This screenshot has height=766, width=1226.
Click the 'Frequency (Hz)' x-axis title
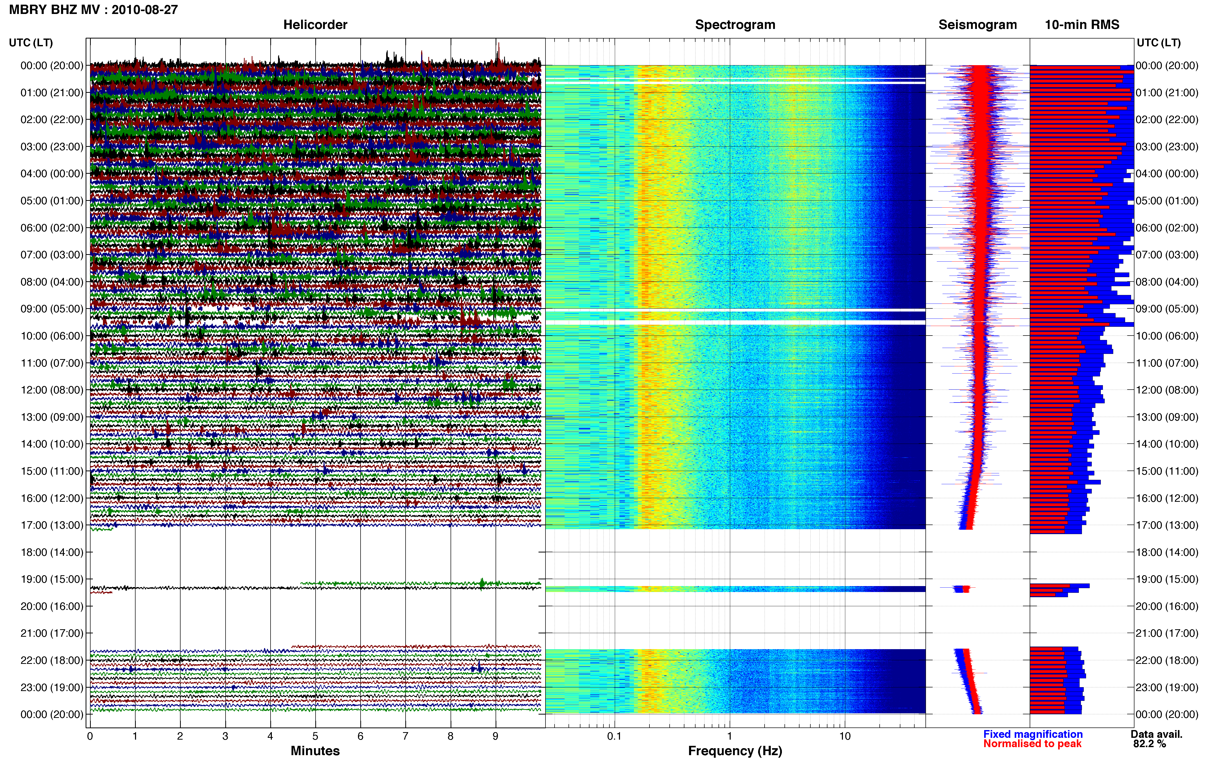tap(735, 751)
